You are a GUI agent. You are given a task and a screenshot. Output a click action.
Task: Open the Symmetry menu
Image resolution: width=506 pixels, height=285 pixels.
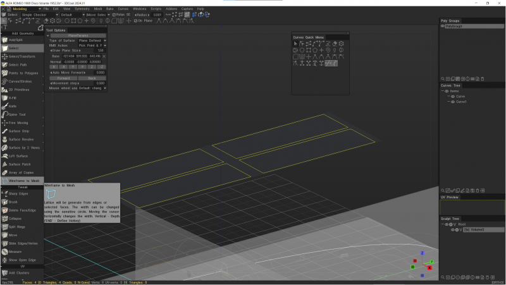coord(82,9)
